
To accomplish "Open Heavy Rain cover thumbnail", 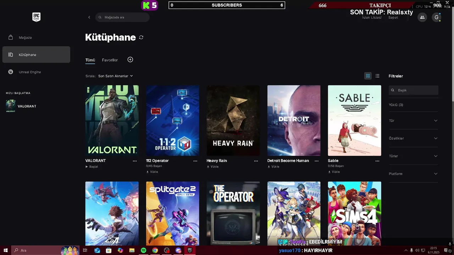I will tap(233, 120).
